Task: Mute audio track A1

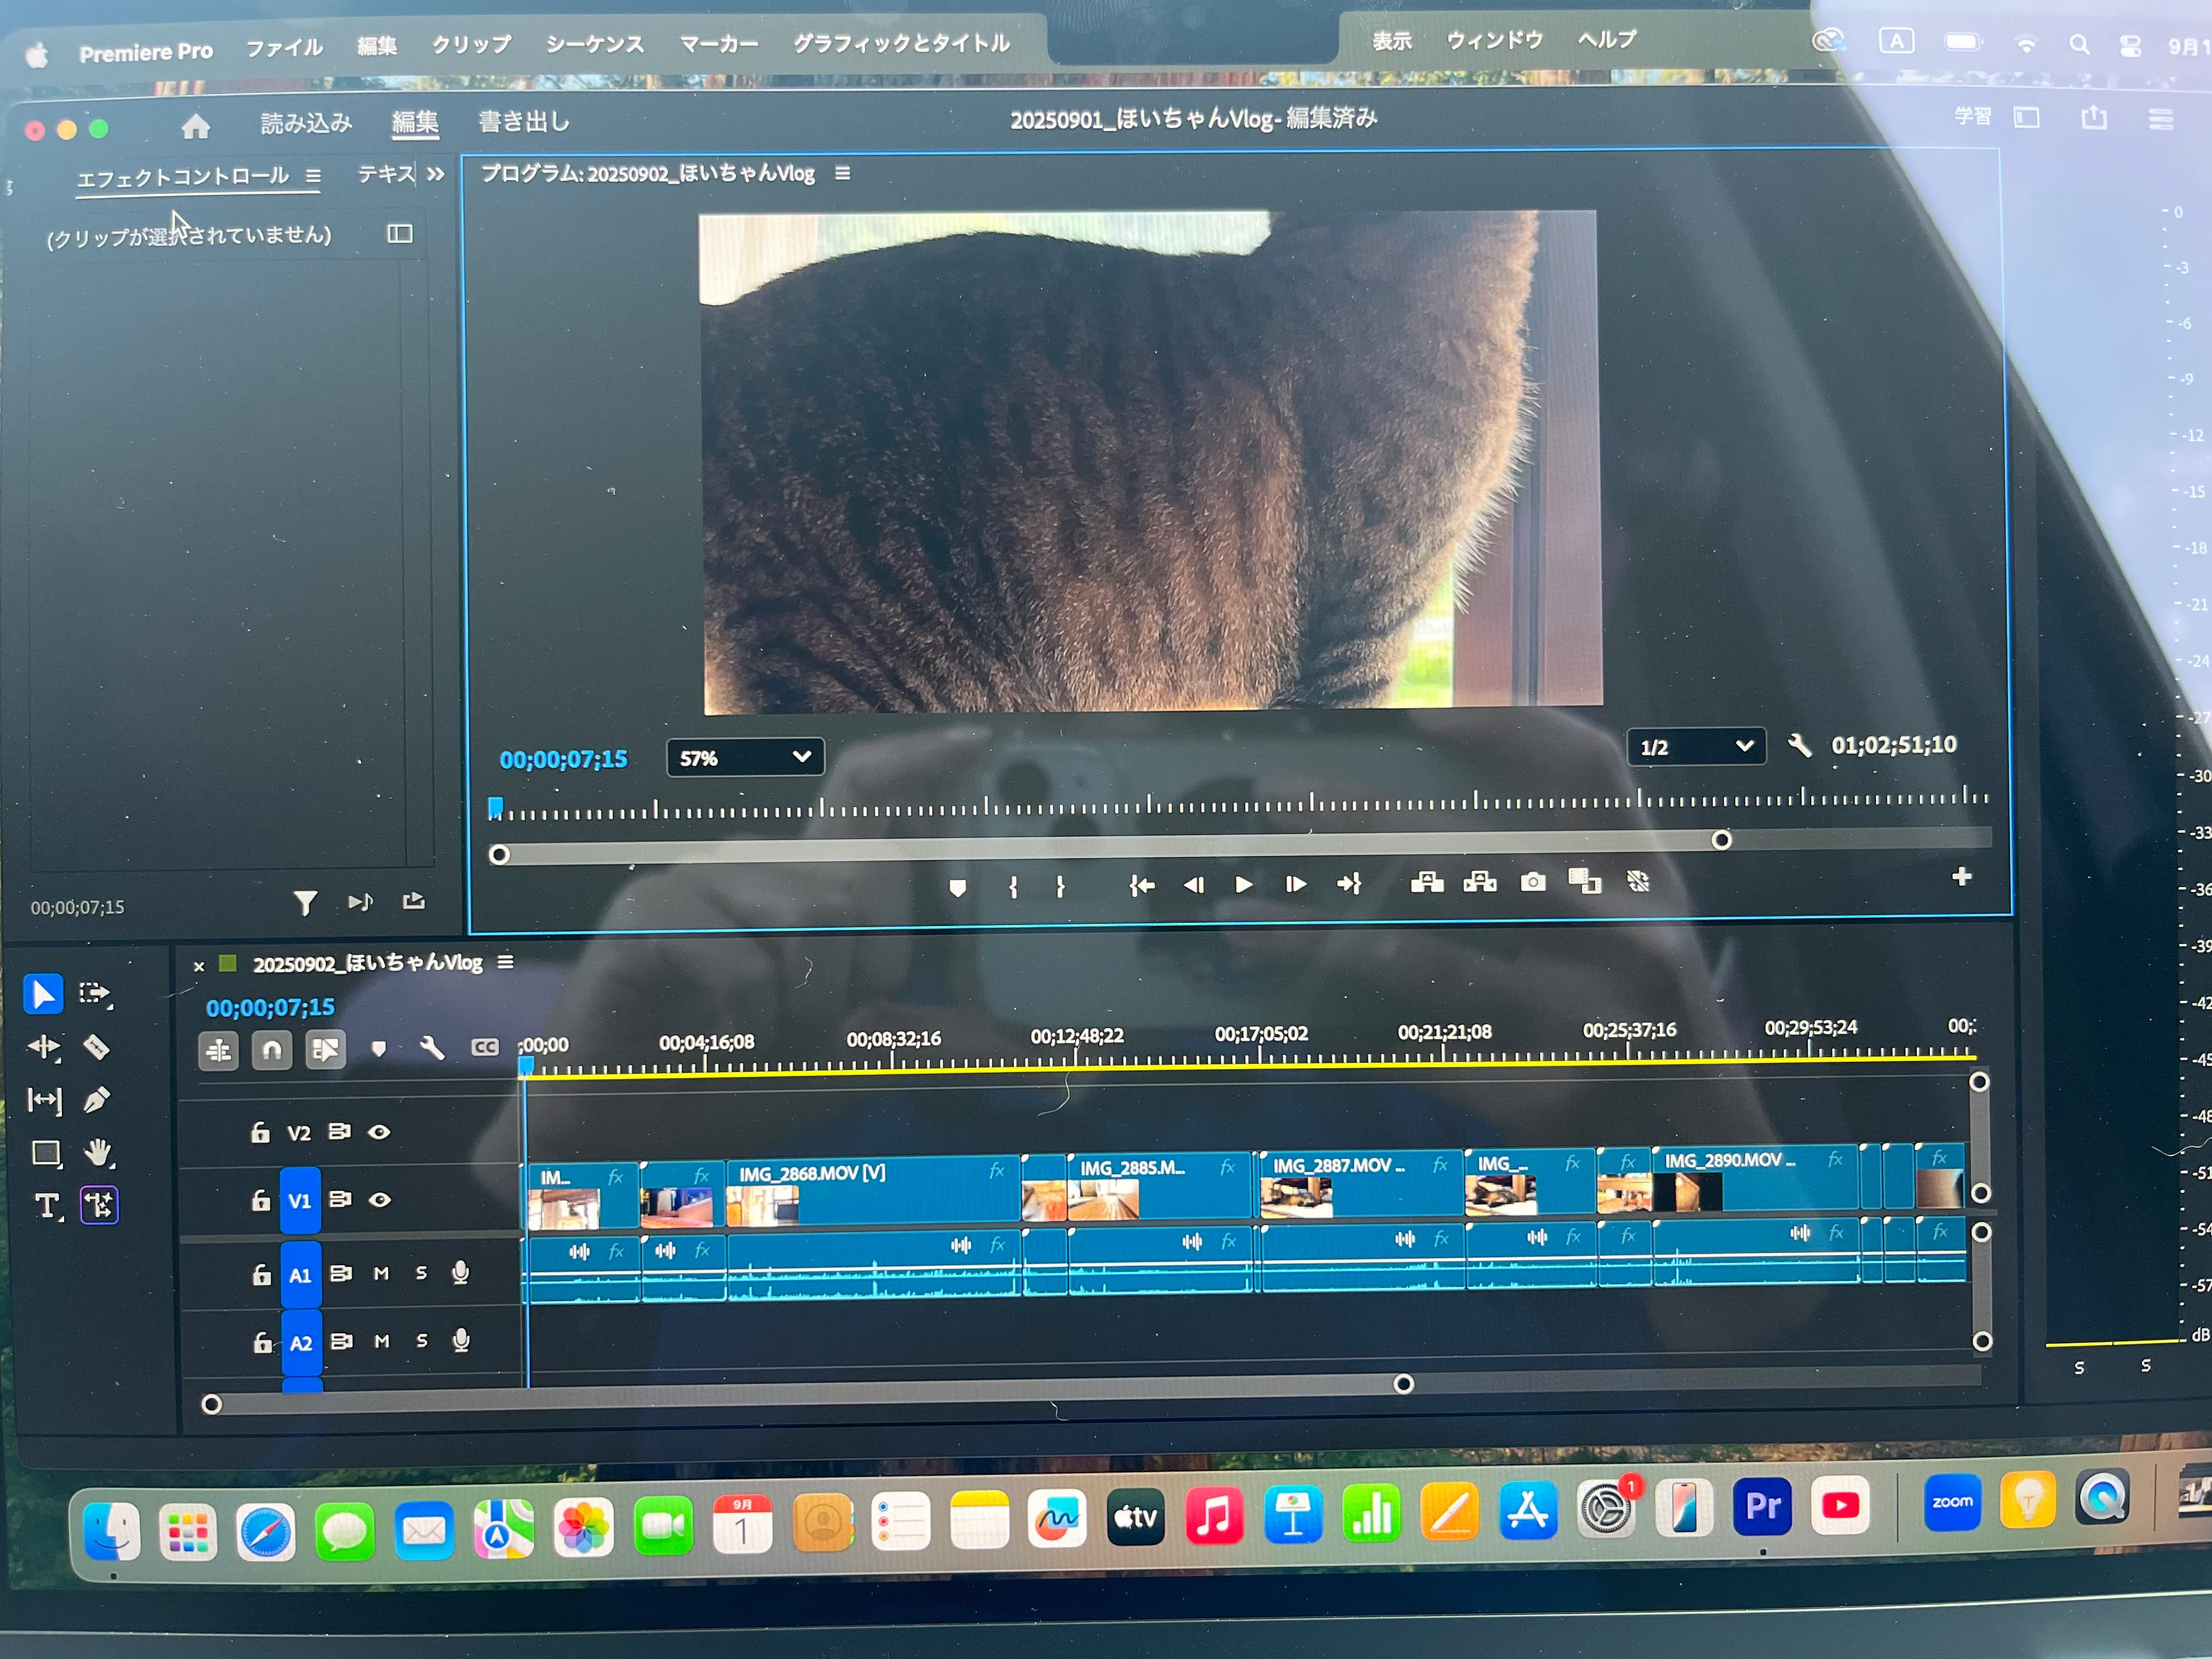Action: click(381, 1273)
